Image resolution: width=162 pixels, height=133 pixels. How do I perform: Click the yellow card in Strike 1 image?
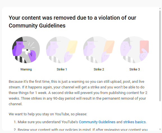[x=72, y=47]
